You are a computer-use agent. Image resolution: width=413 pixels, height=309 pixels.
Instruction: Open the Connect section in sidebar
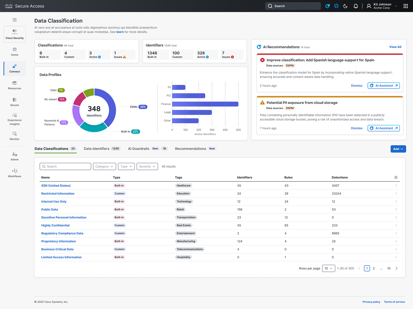click(15, 69)
